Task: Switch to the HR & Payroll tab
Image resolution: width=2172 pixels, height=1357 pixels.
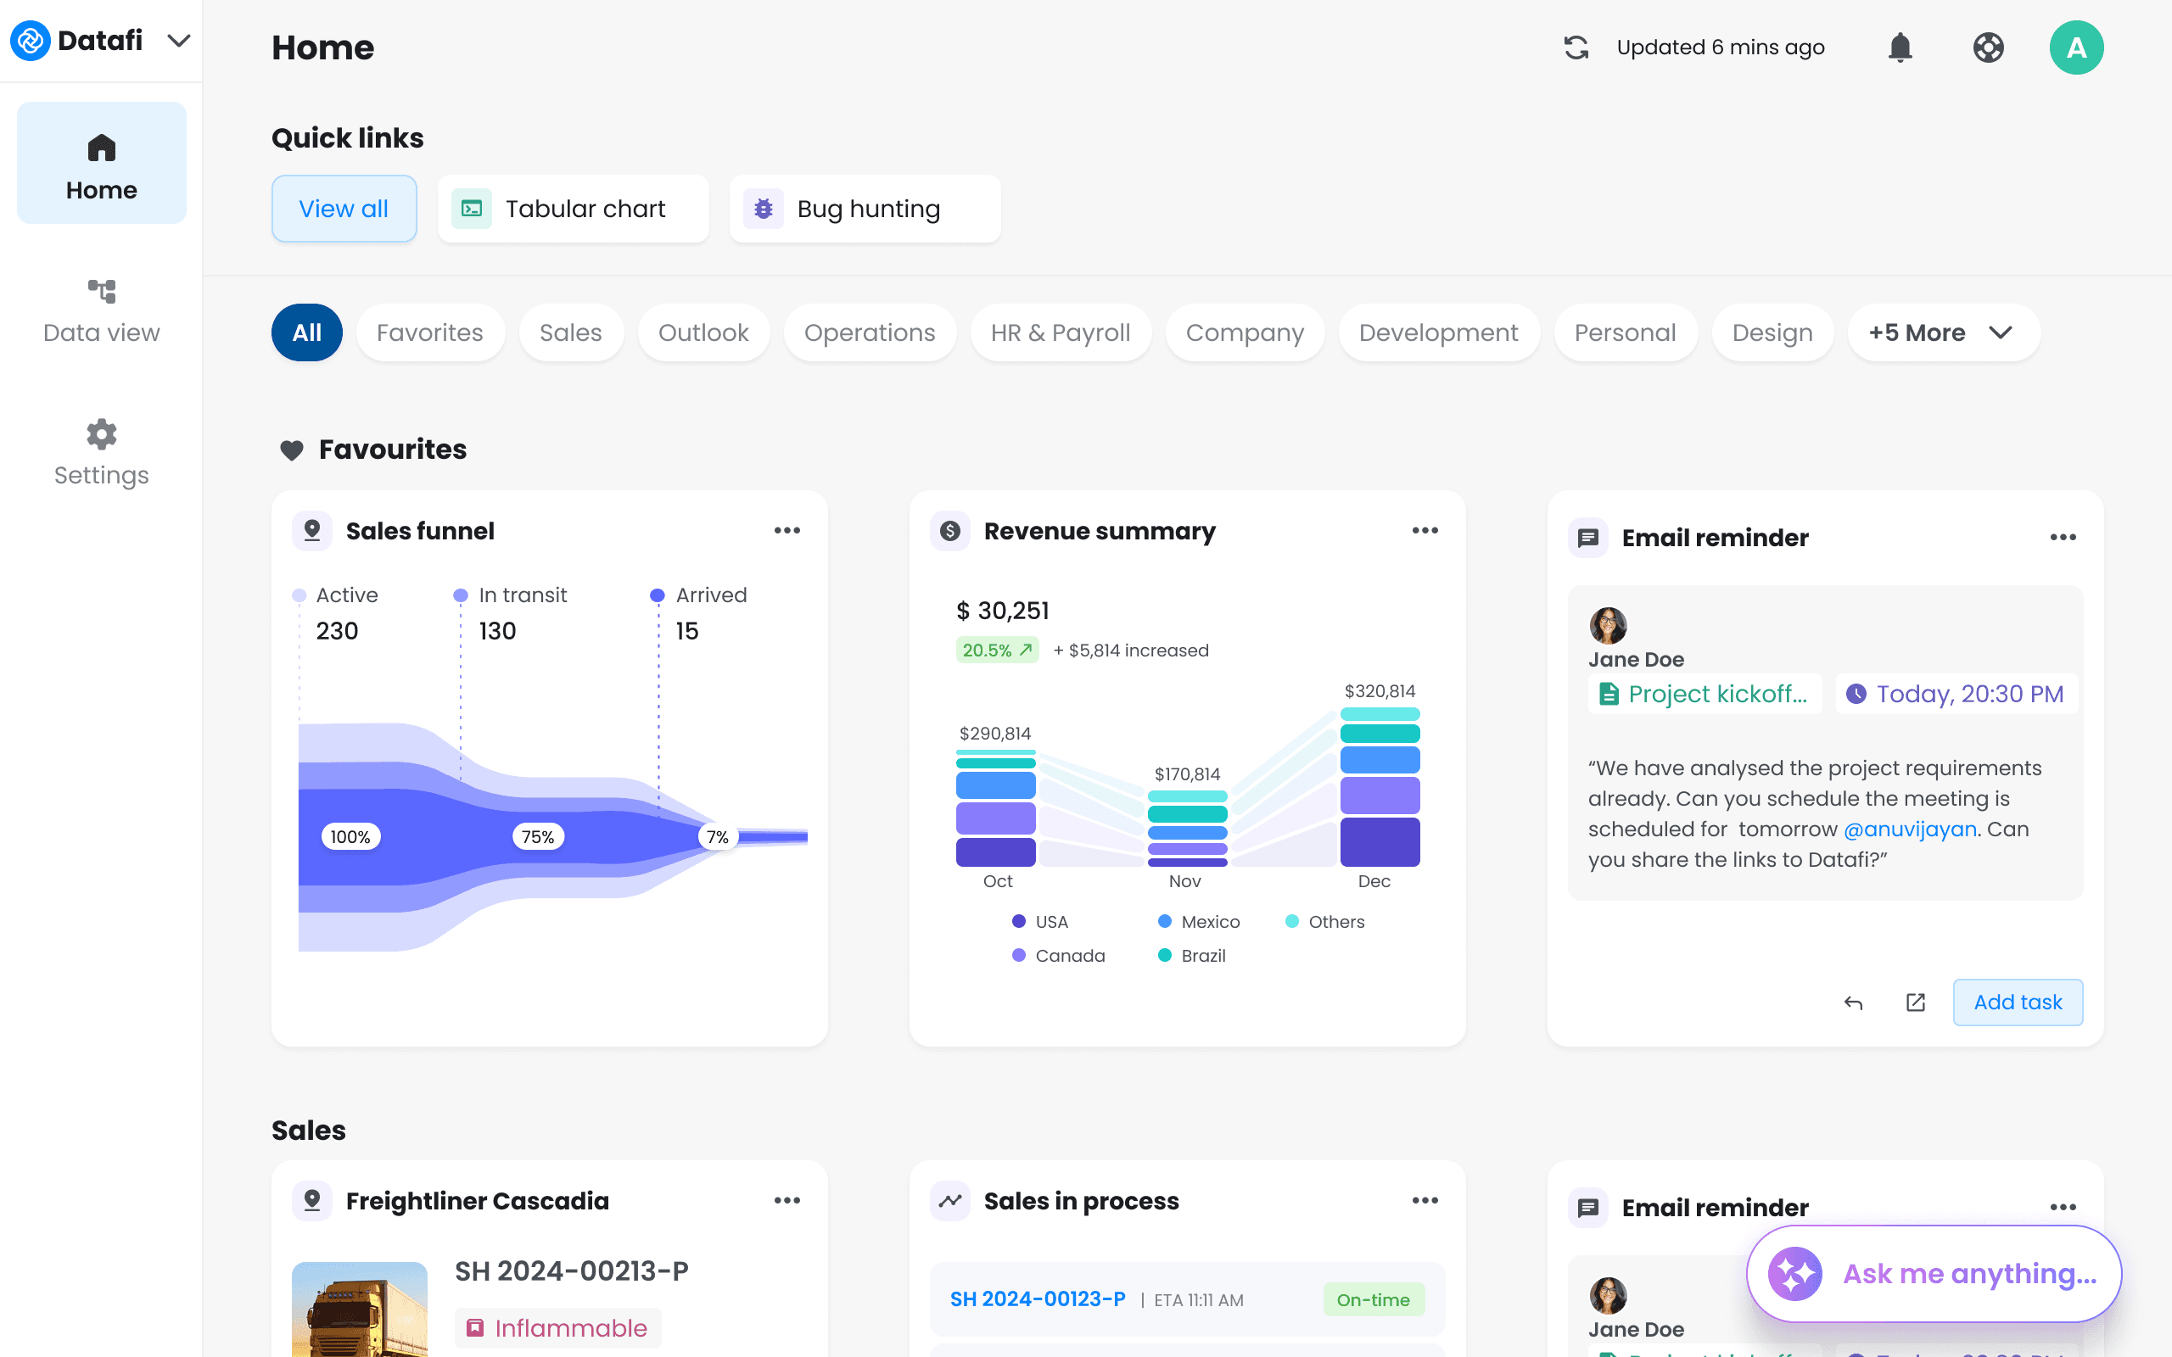Action: 1061,333
